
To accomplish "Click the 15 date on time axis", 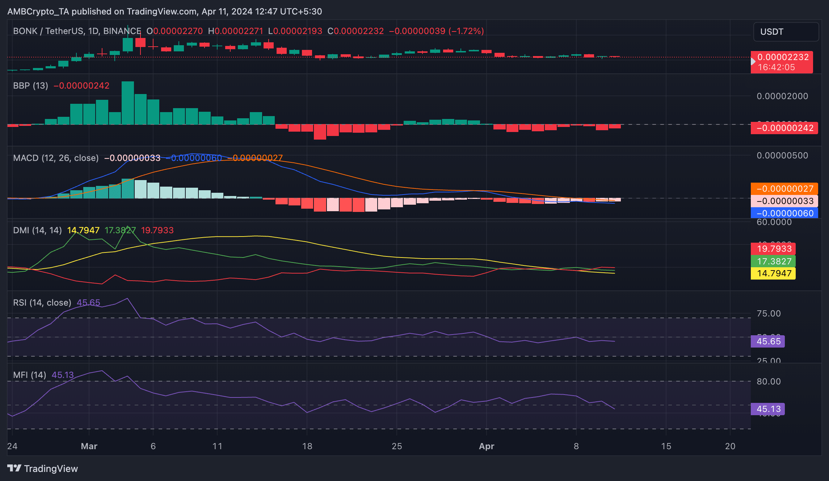I will [x=666, y=446].
